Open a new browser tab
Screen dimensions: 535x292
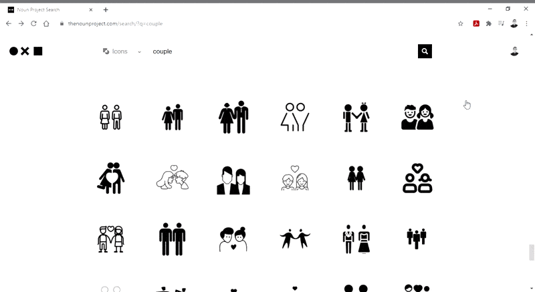[106, 9]
